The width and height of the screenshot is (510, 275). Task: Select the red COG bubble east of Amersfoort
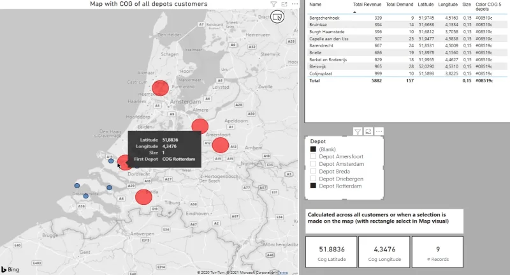221,145
